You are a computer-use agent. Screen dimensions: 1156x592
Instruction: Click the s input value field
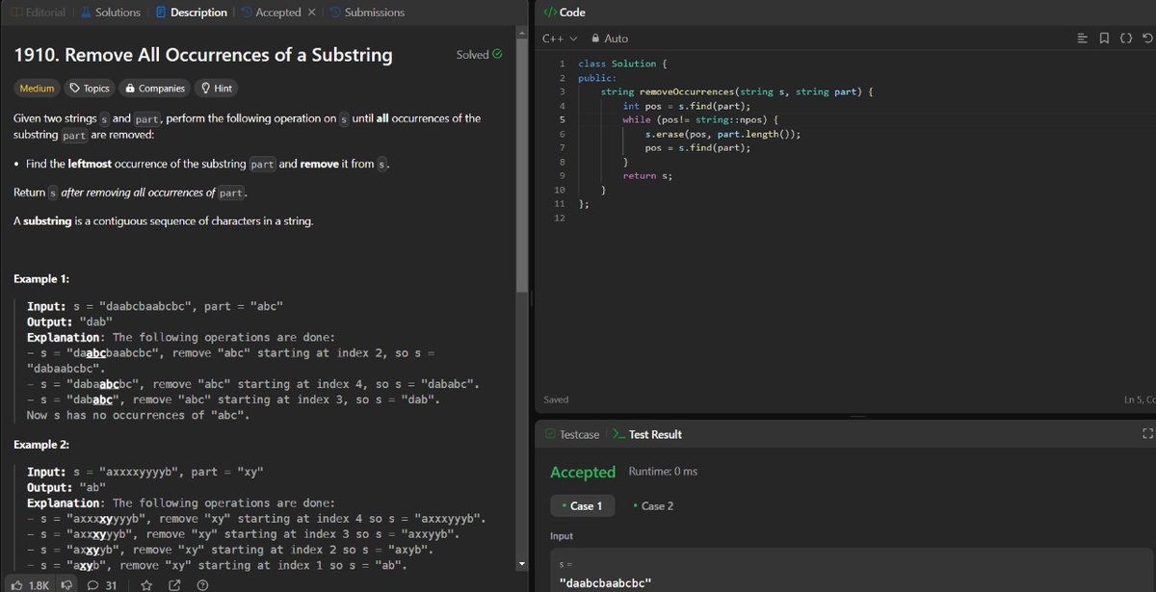pyautogui.click(x=851, y=581)
